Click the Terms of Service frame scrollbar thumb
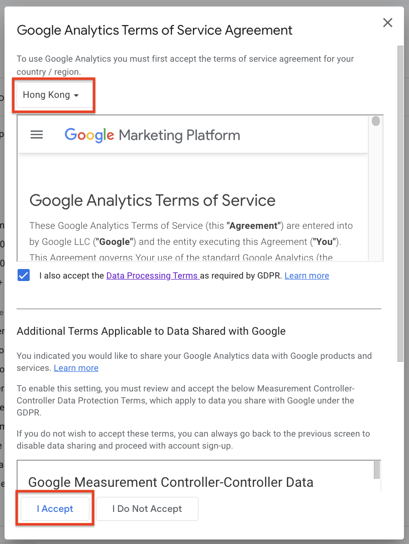The width and height of the screenshot is (409, 544). 376,121
